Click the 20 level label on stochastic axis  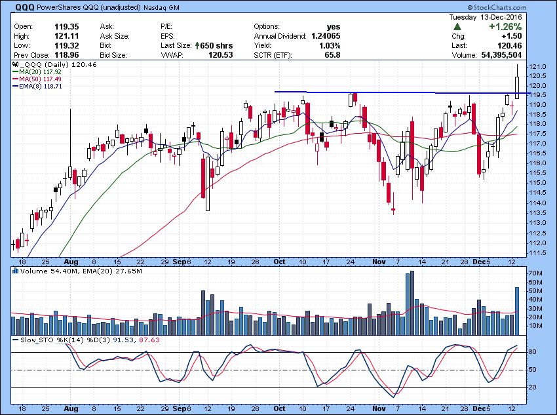[533, 387]
